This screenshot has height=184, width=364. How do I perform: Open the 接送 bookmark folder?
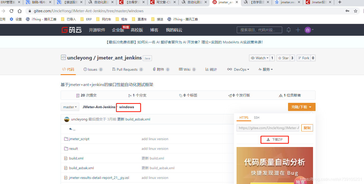(x=157, y=19)
